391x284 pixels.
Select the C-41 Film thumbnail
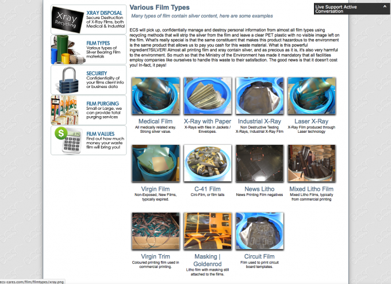pyautogui.click(x=208, y=163)
